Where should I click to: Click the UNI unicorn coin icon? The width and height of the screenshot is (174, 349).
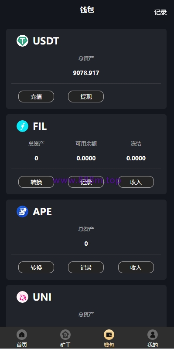(x=23, y=297)
